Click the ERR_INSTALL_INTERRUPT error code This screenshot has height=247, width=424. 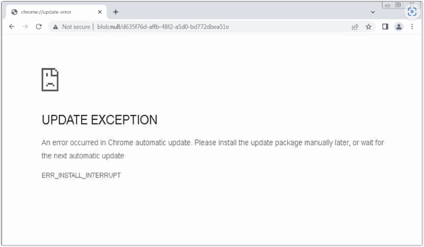coord(81,175)
